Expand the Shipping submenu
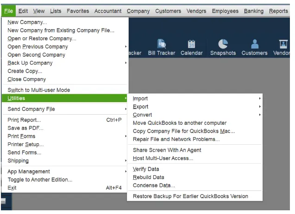Viewport: 295px width, 214px height. pyautogui.click(x=65, y=161)
